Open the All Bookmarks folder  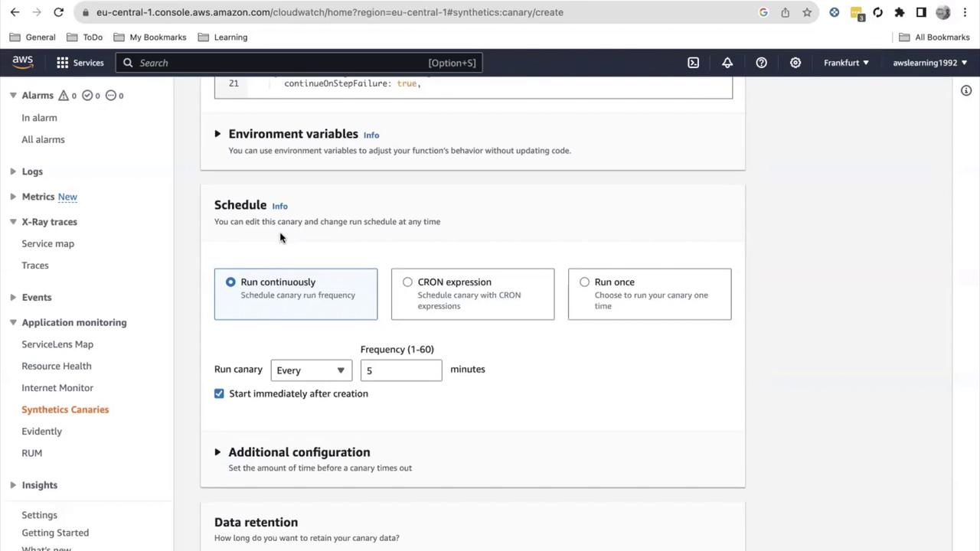click(x=934, y=37)
